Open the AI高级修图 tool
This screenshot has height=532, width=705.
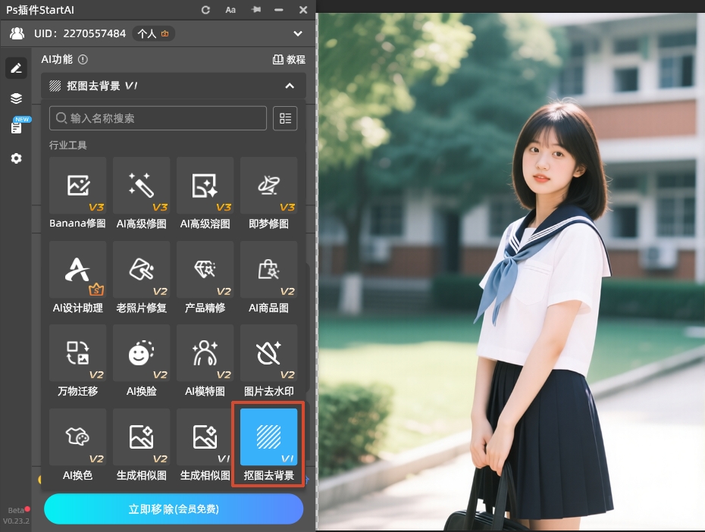tap(141, 192)
